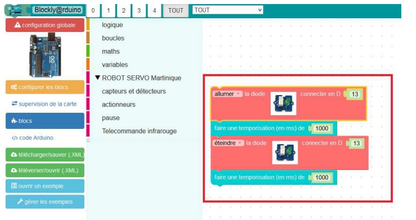Viewport: 416px width, 220px height.
Task: Show the code Arduino view
Action: [x=32, y=138]
